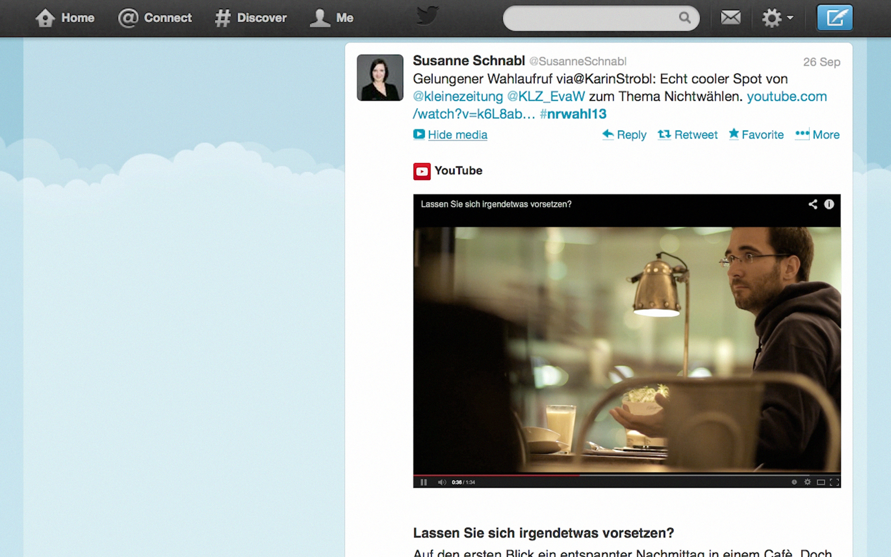Mute the video volume
This screenshot has width=891, height=557.
441,482
